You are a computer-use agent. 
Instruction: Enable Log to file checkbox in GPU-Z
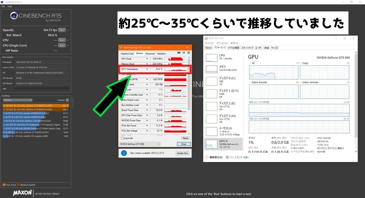(122, 138)
